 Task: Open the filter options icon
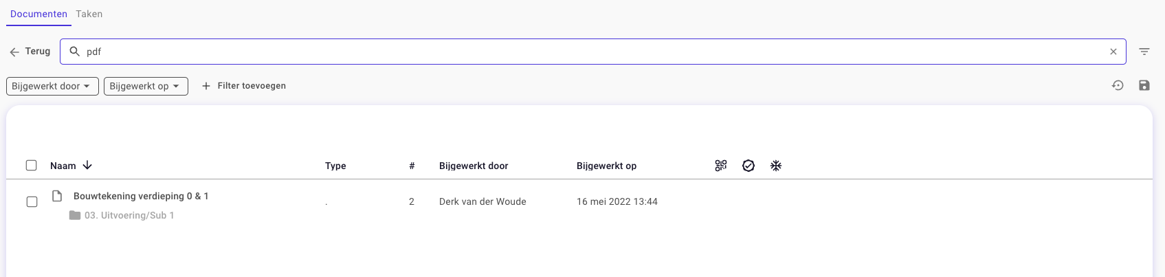coord(1144,52)
